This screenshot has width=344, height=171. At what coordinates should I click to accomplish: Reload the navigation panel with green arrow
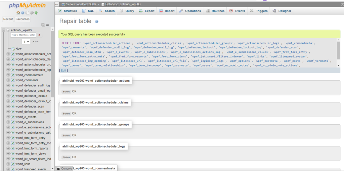click(x=36, y=13)
